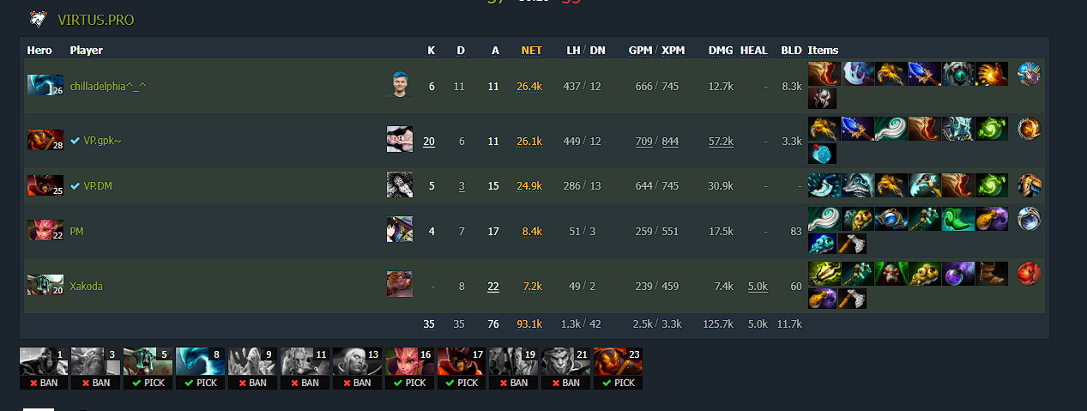Click the Tranquil Boots item in PM's inventory

click(958, 219)
